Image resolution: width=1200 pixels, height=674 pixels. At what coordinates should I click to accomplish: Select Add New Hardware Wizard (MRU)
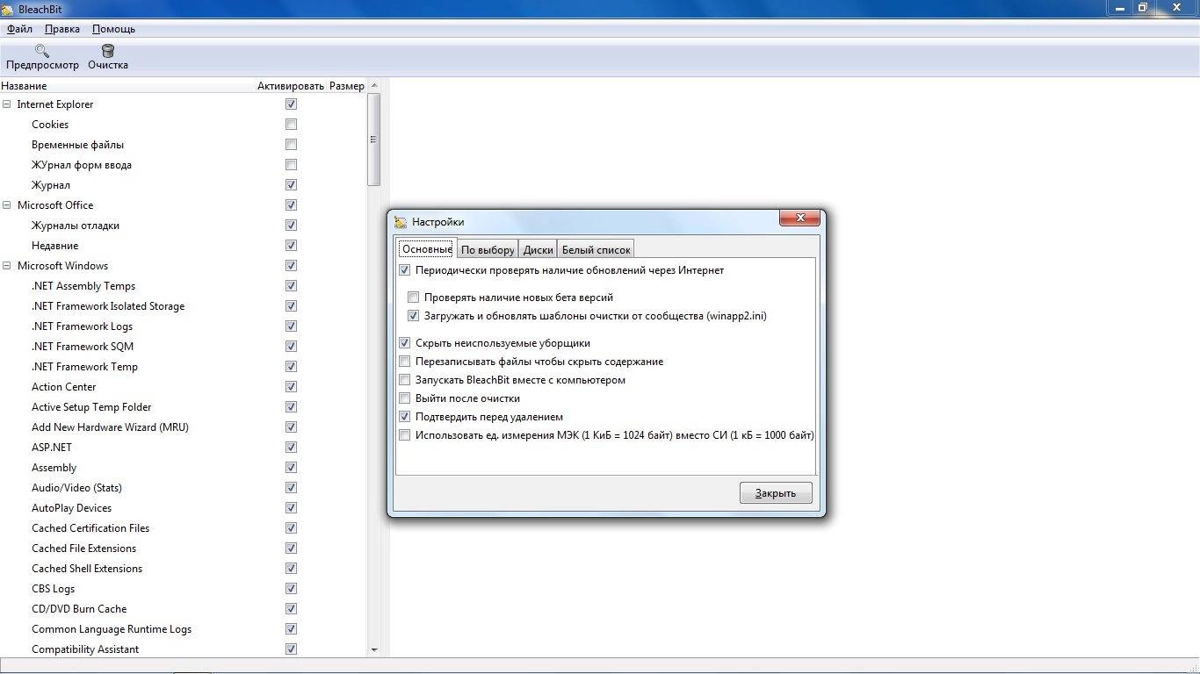tap(110, 427)
